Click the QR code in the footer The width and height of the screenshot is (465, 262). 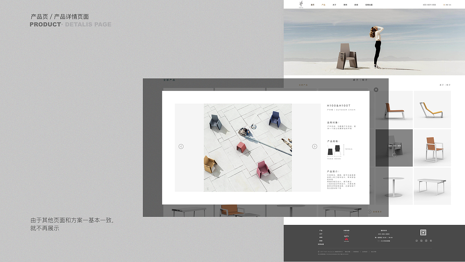coord(423,233)
